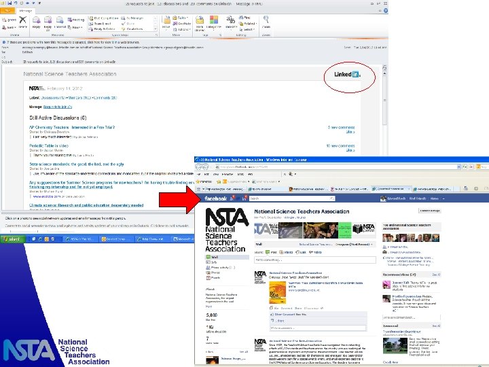Screen dimensions: 489x367
Task: Click the LinkedIn logo in the email
Action: pos(347,74)
